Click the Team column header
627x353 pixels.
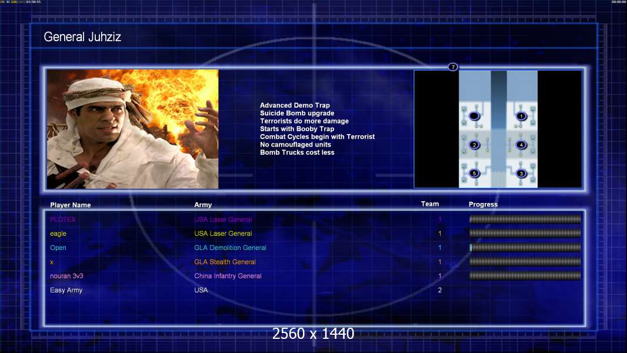point(430,204)
